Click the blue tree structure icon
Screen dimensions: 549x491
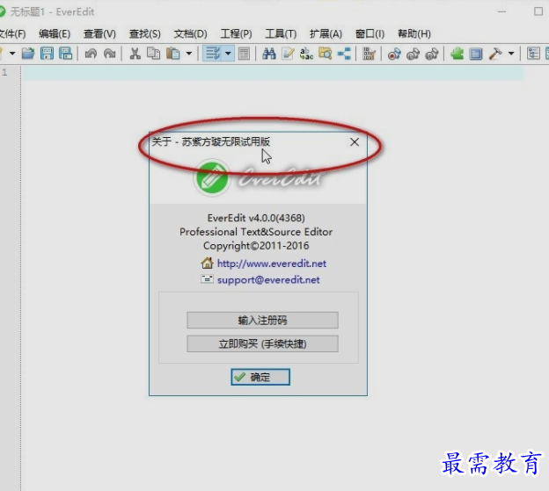344,54
